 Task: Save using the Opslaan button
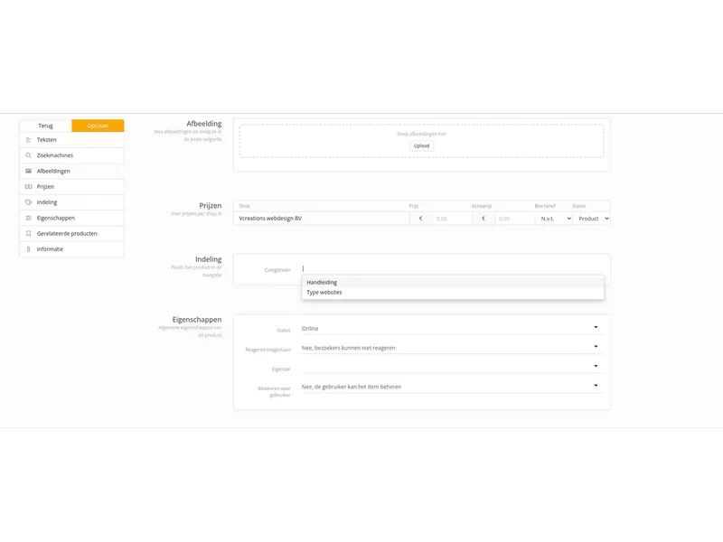pos(98,126)
